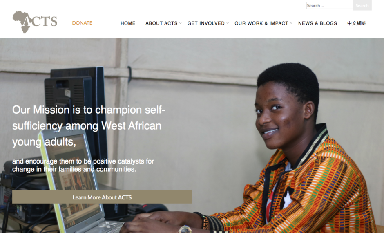This screenshot has height=233, width=384.
Task: Expand the GET INVOLVED dropdown arrow
Action: pyautogui.click(x=228, y=23)
